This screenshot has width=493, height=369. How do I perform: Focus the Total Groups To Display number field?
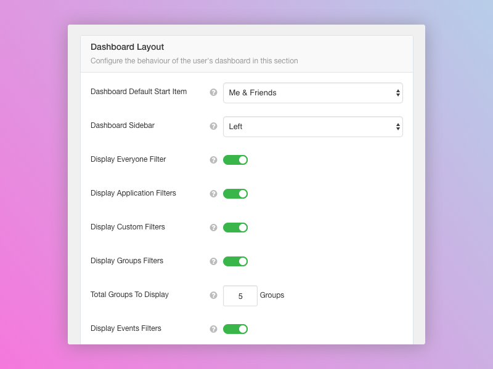click(240, 296)
